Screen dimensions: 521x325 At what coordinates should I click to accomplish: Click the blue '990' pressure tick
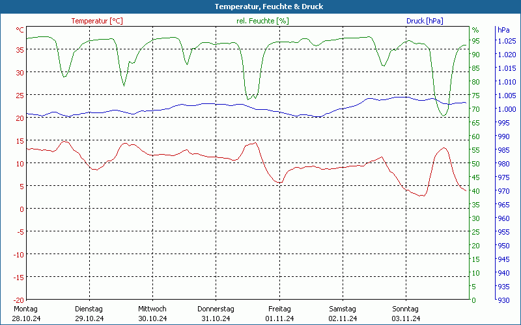[503, 136]
